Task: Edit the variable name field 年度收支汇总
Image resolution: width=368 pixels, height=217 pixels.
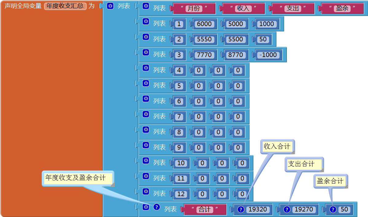Action: click(x=65, y=6)
